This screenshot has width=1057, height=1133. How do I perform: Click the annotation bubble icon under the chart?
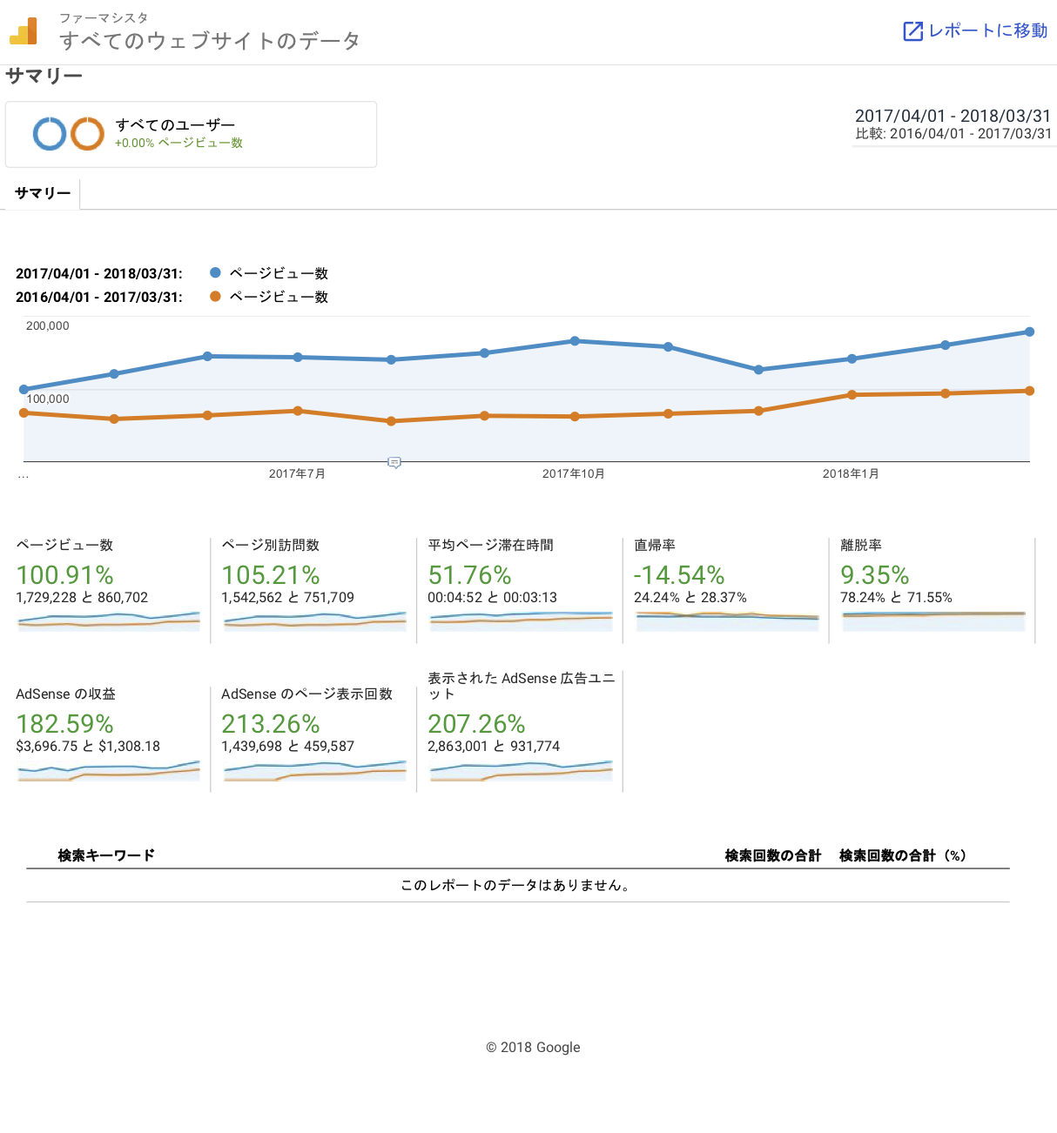click(394, 462)
